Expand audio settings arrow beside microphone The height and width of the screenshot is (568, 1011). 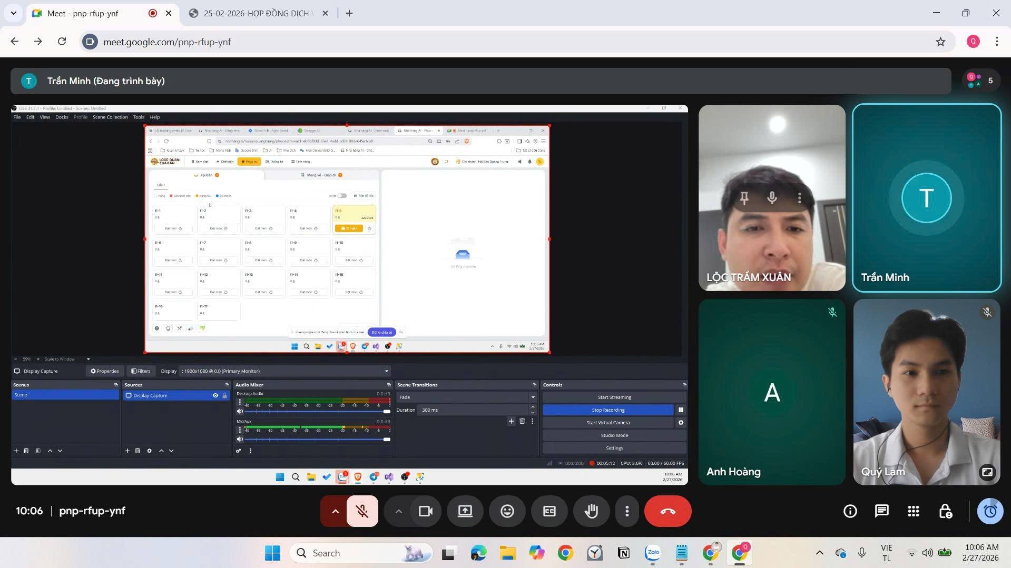tap(335, 511)
